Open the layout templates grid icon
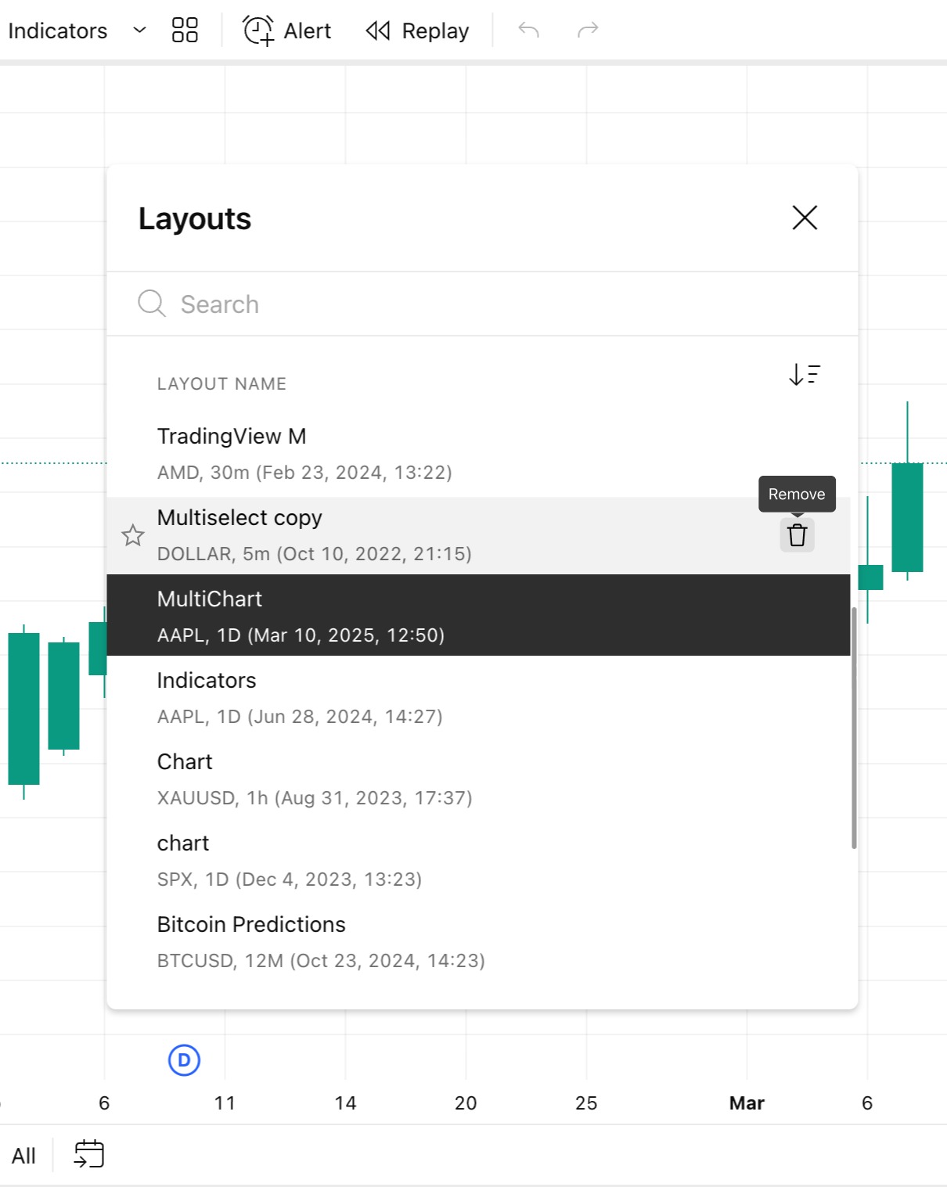Viewport: 947px width, 1187px height. coord(185,31)
